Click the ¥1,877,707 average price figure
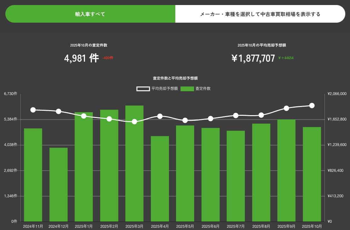This screenshot has width=350, height=230. [x=253, y=58]
